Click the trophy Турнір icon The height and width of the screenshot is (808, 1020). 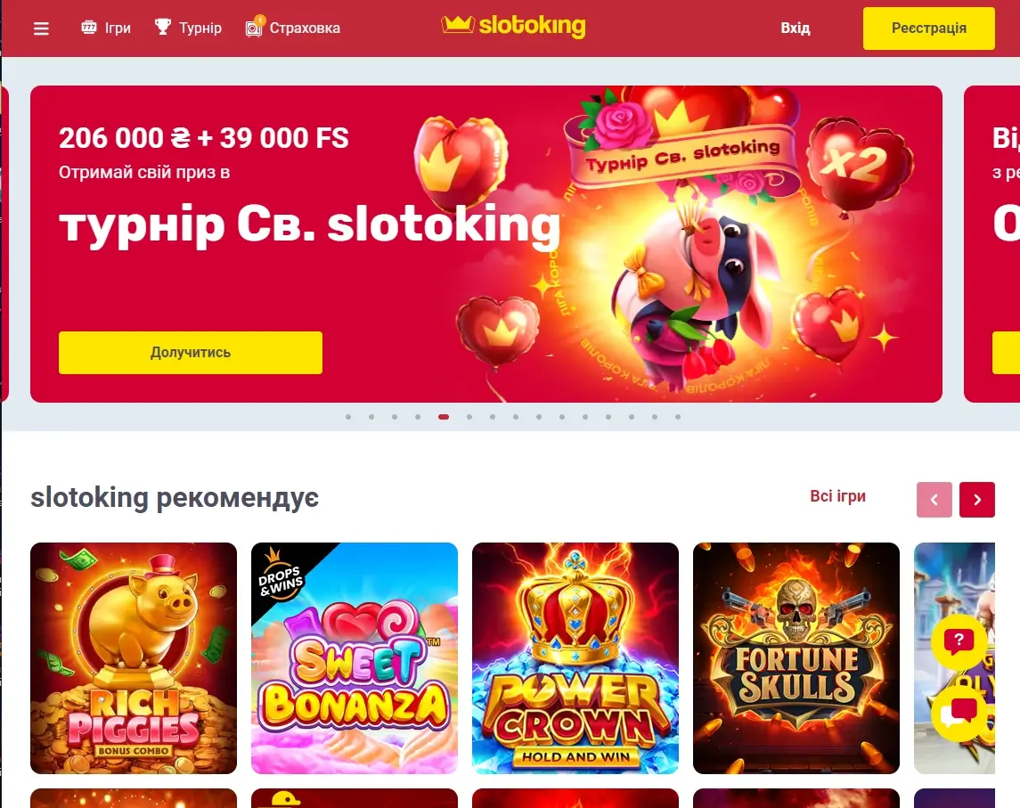coord(163,28)
